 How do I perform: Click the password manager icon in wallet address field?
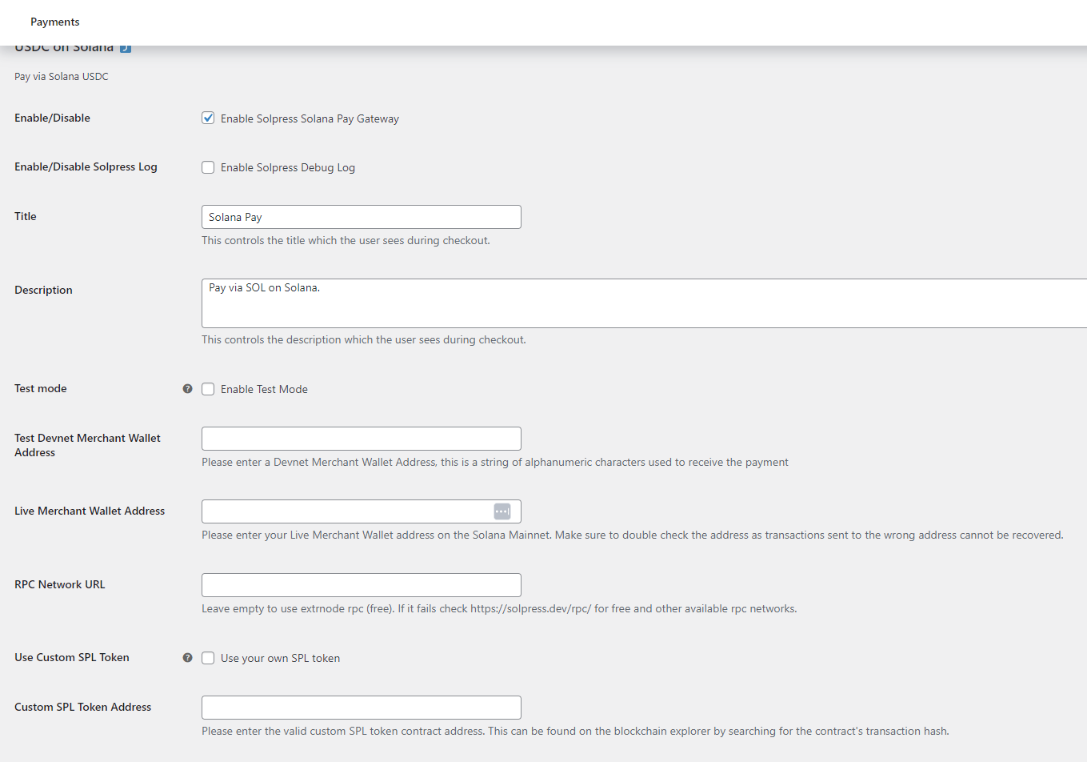pyautogui.click(x=502, y=511)
